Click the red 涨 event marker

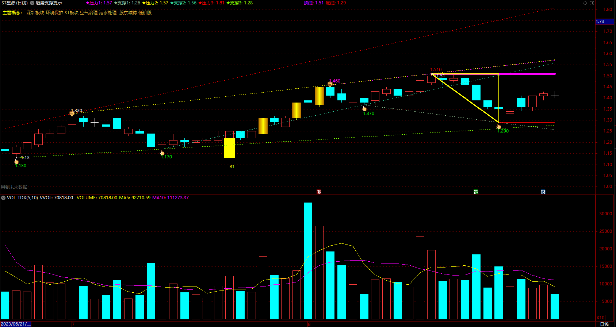coord(319,192)
